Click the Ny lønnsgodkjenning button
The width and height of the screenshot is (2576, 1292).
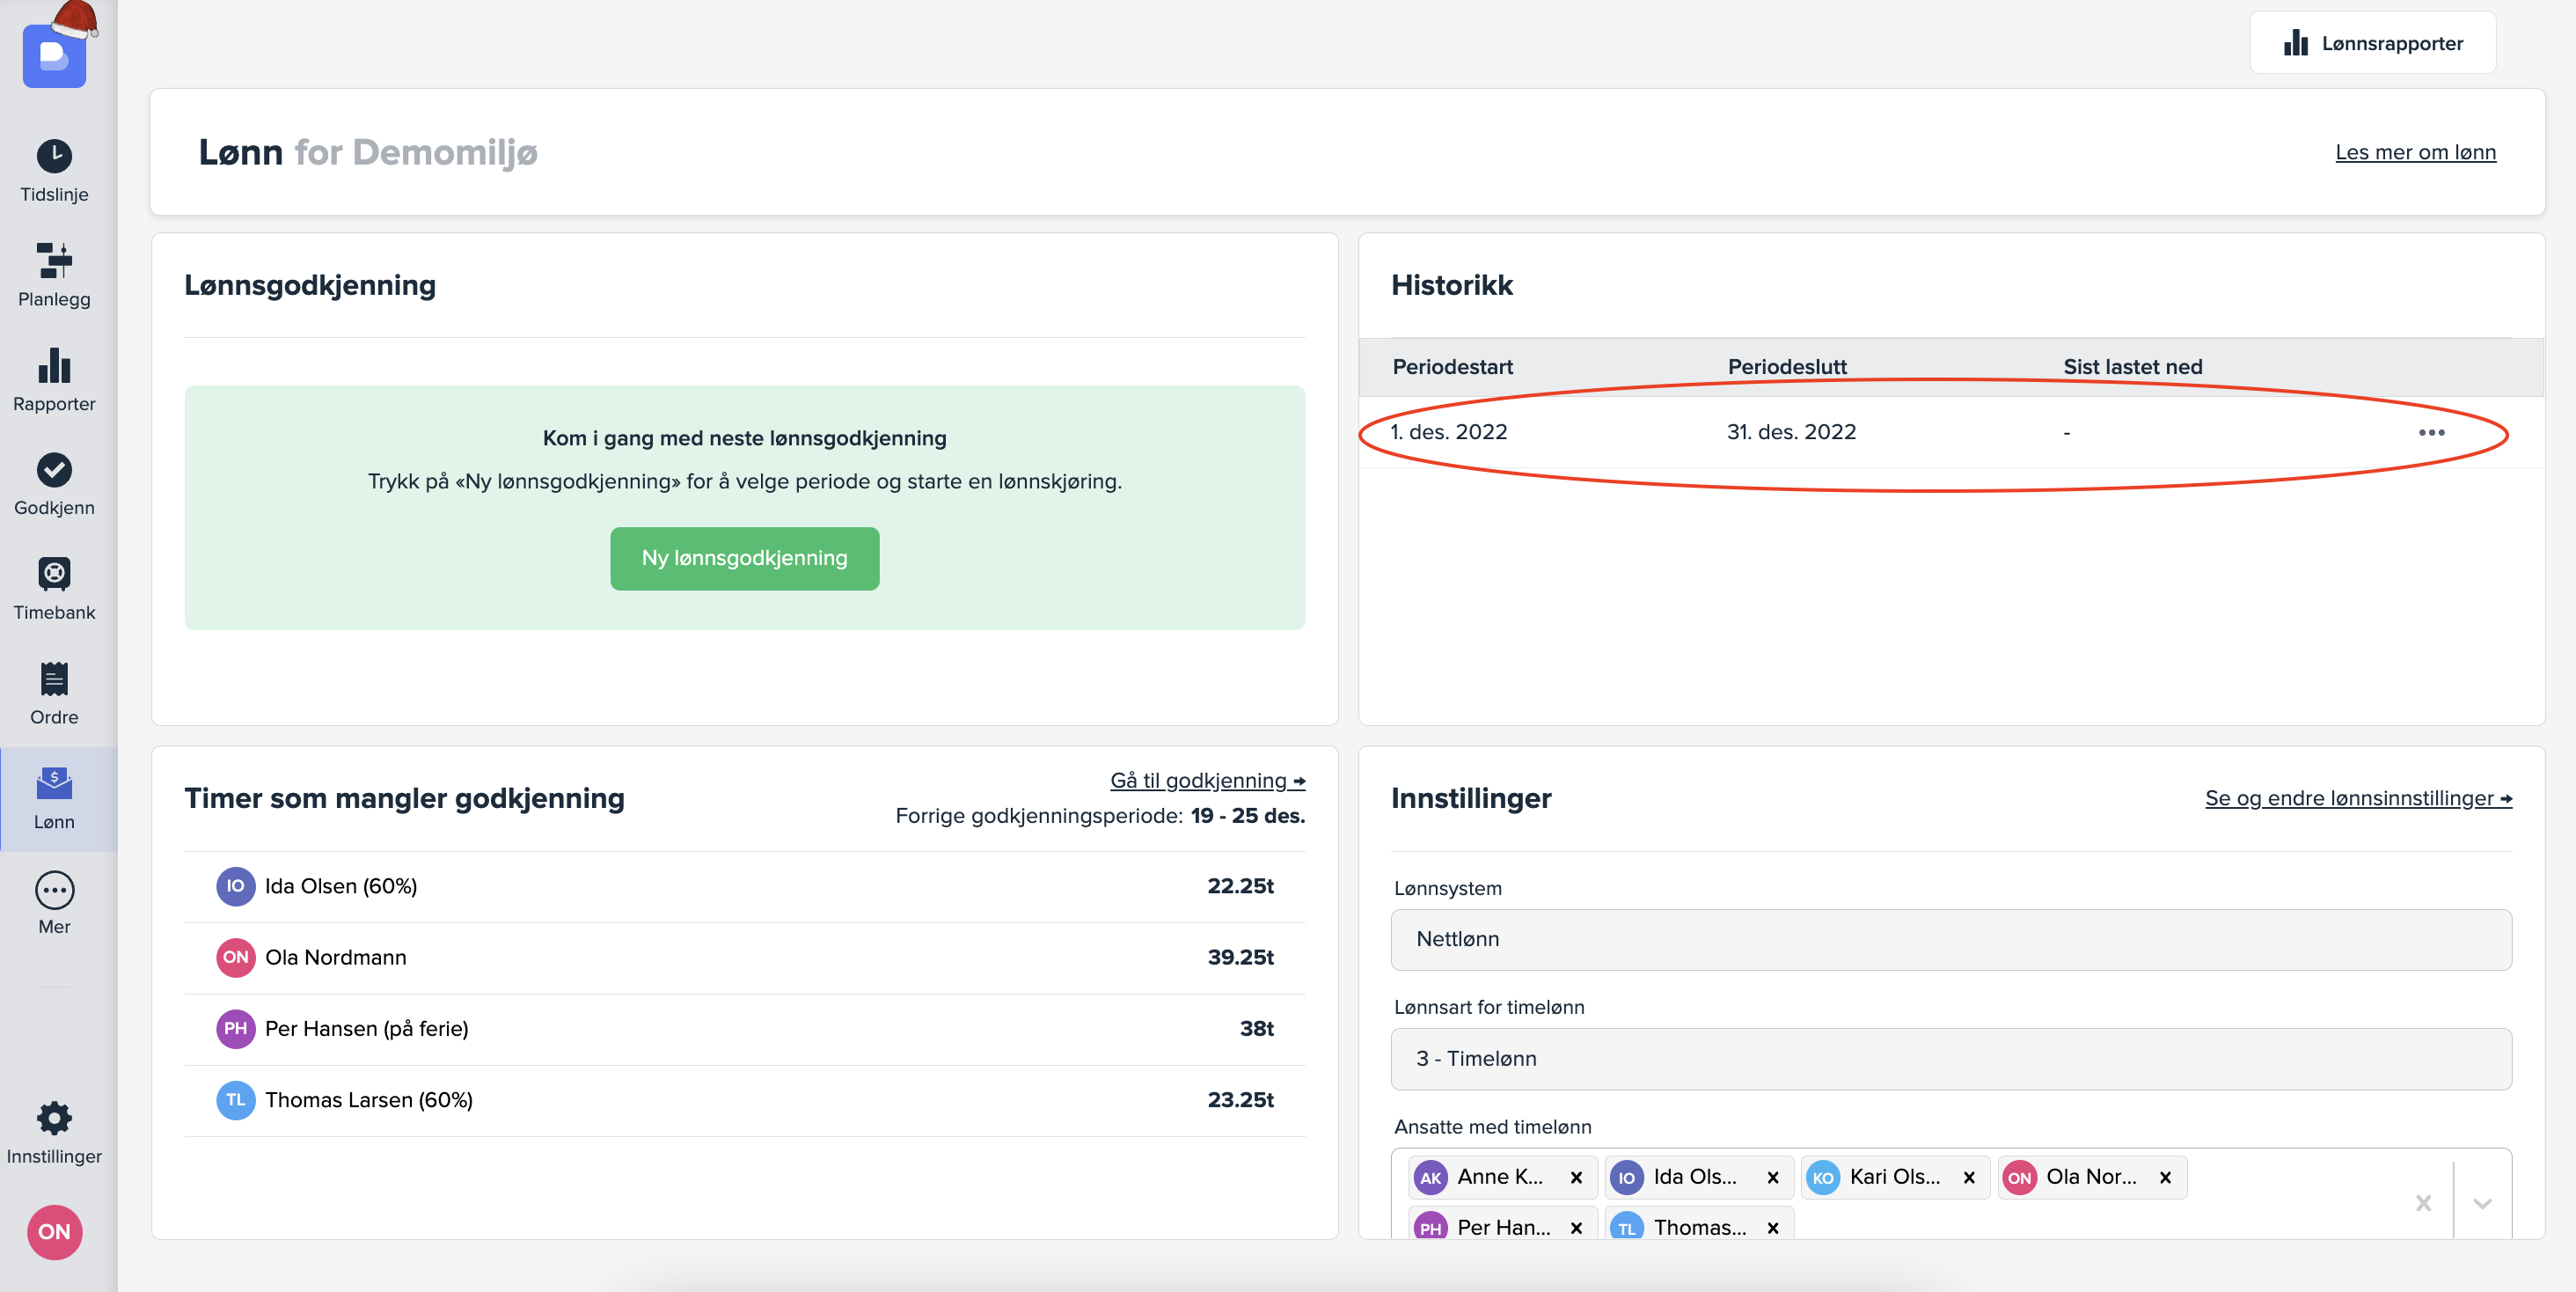click(744, 558)
